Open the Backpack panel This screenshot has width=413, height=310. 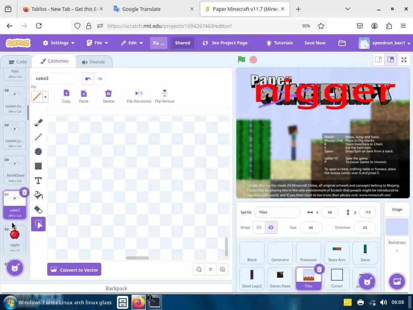[x=117, y=288]
